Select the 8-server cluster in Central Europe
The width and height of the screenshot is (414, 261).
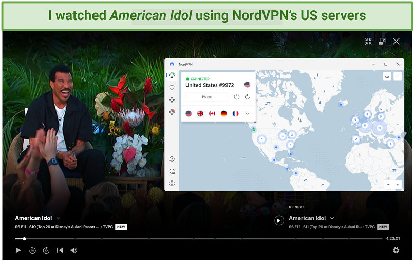point(365,125)
